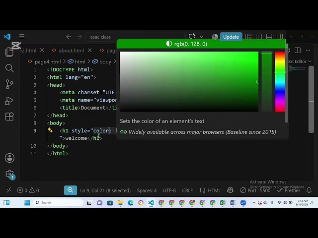318x238 pixels.
Task: Click the zoom magnifier status bar item
Action: (x=71, y=190)
